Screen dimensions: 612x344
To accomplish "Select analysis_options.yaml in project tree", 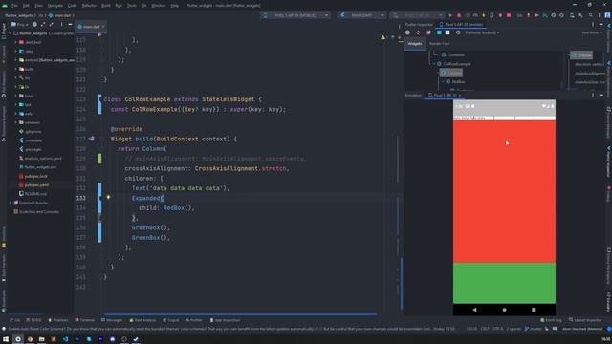I will (x=43, y=159).
